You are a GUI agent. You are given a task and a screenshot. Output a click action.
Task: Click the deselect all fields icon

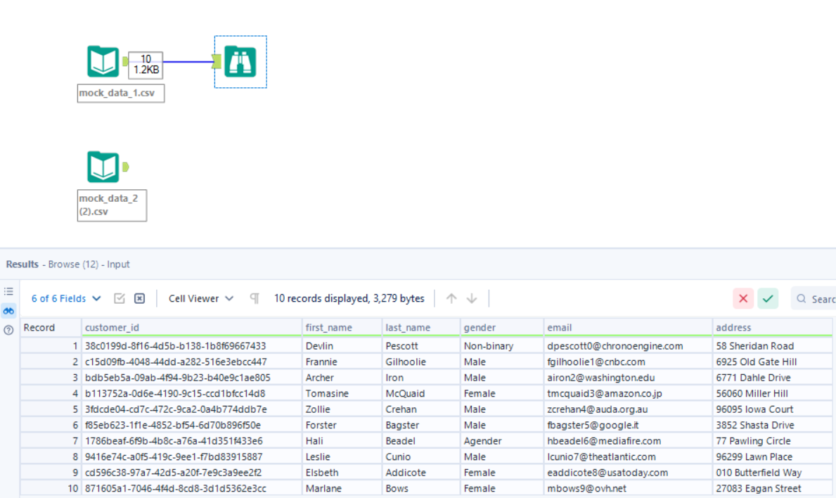click(x=139, y=299)
